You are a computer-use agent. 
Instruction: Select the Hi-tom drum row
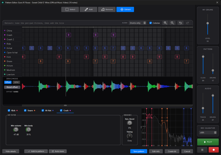click(12, 66)
